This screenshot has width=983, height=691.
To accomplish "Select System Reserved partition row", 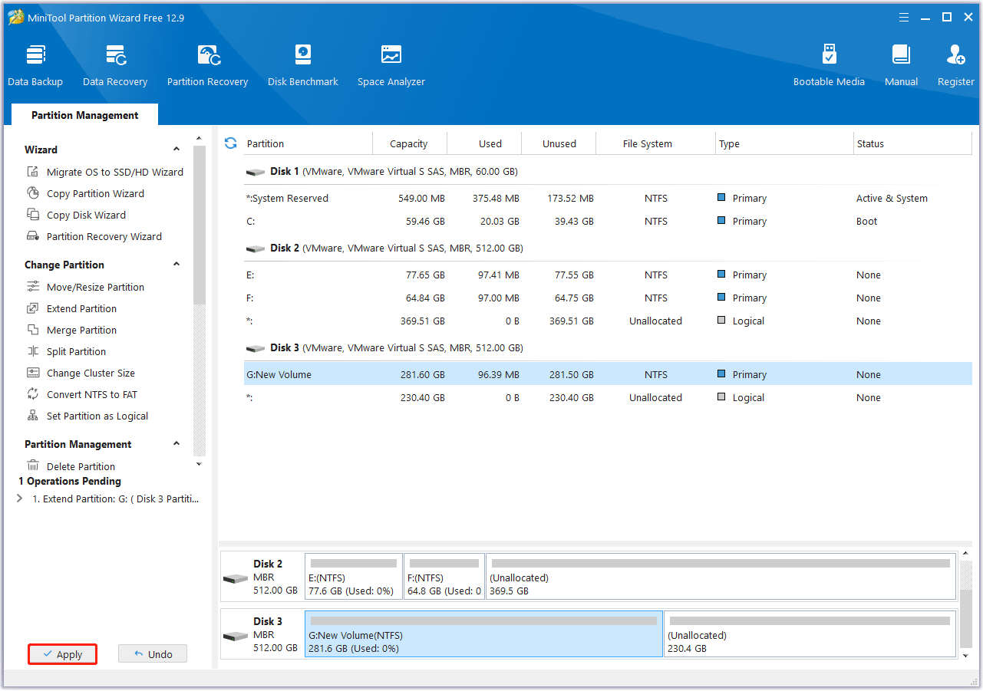I will pos(608,198).
